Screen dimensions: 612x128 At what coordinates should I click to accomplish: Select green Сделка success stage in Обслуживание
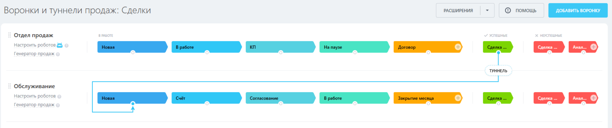tap(498, 98)
